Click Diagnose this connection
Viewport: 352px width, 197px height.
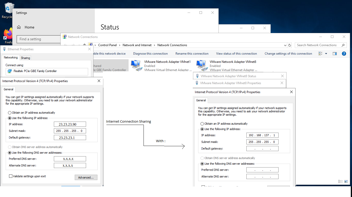(x=150, y=54)
